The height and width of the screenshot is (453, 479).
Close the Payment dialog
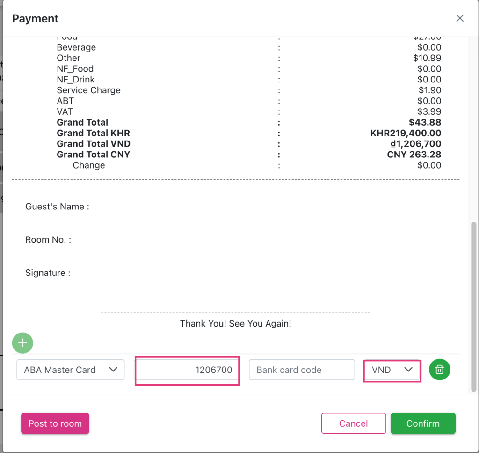[x=460, y=18]
